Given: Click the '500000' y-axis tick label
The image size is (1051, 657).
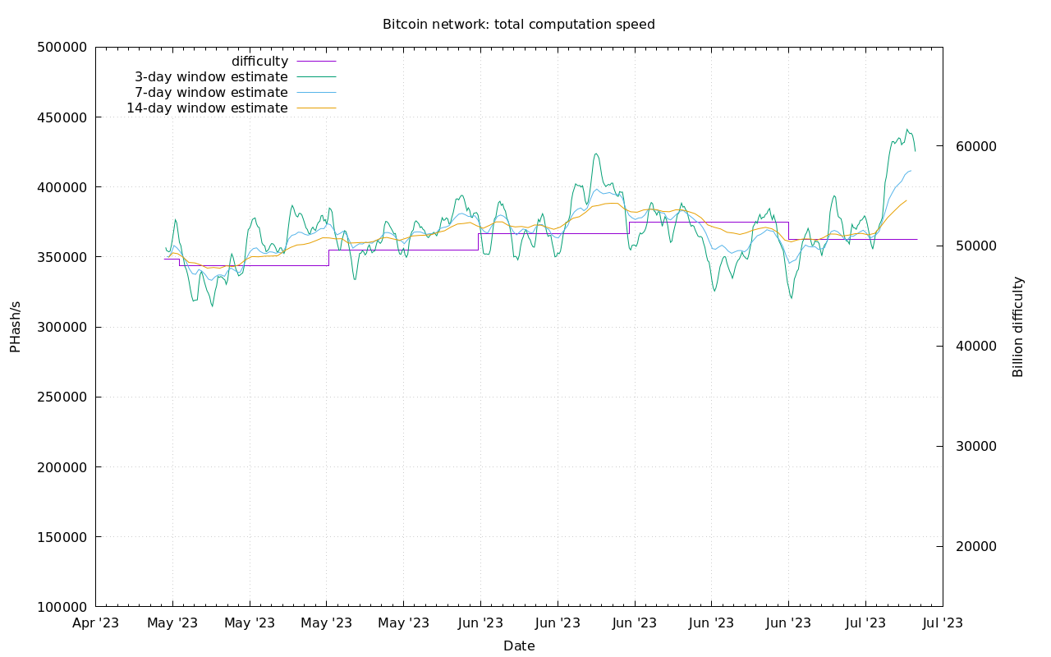Looking at the screenshot, I should click(x=62, y=47).
